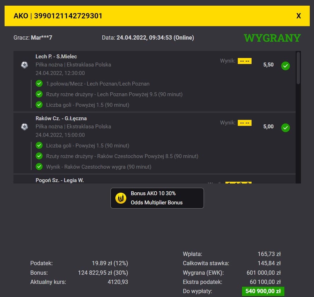Click checkmark next to Wynik Raków Czestochow wygra
Image resolution: width=314 pixels, height=297 pixels.
[x=39, y=167]
